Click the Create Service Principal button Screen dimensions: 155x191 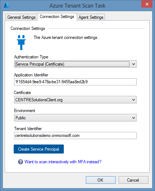click(39, 149)
